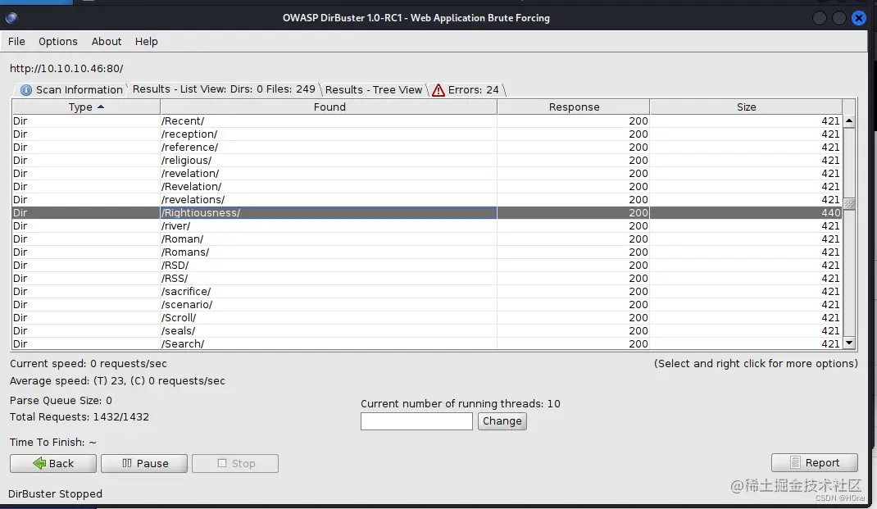Open the Options menu
The image size is (877, 509).
coord(57,41)
